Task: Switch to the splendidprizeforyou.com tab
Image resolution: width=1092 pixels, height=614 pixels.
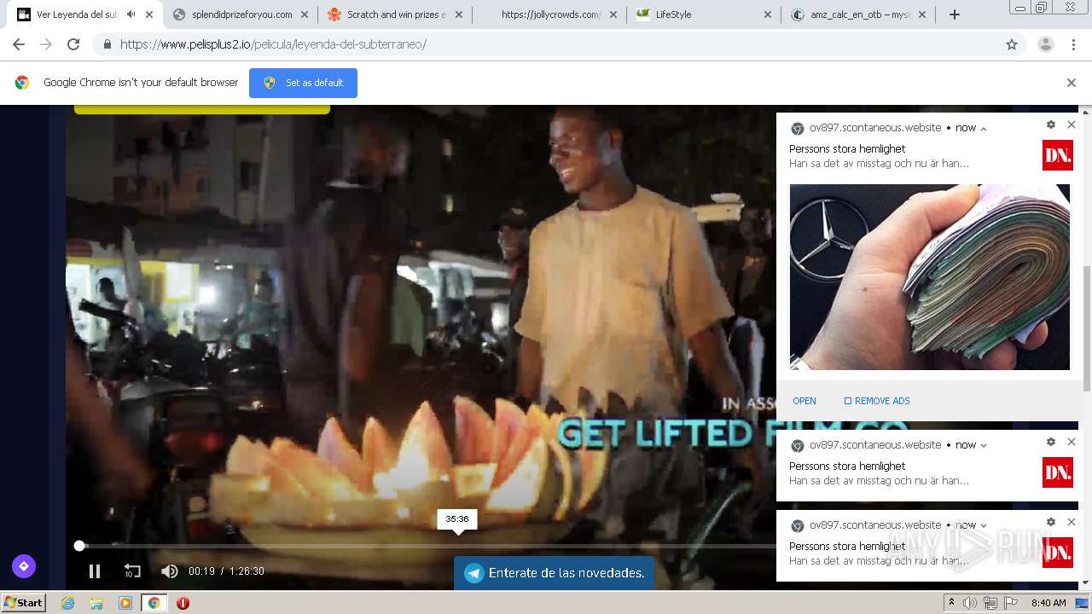Action: tap(240, 14)
